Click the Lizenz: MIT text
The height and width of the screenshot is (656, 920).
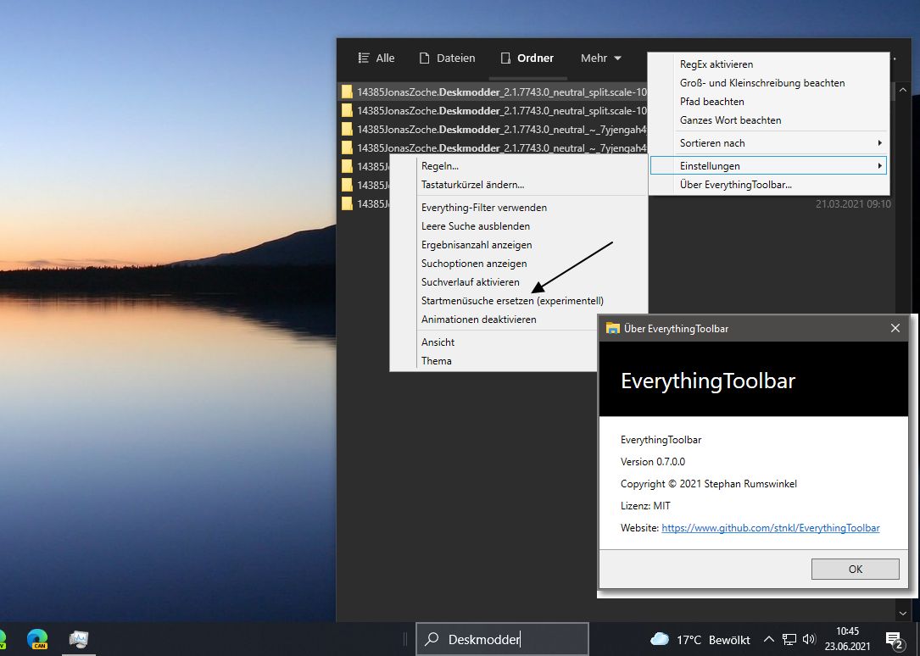click(x=645, y=506)
